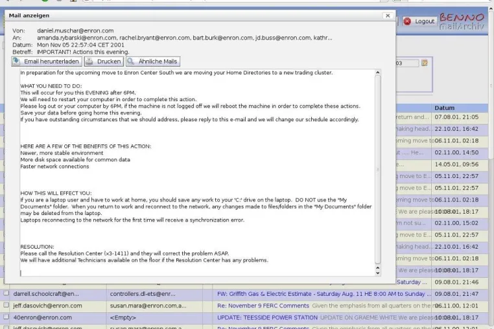Tick checkbox for jeff.dasovich@enron.com row dated 06.11.00, 12:01
This screenshot has height=329, width=494.
tap(6, 305)
